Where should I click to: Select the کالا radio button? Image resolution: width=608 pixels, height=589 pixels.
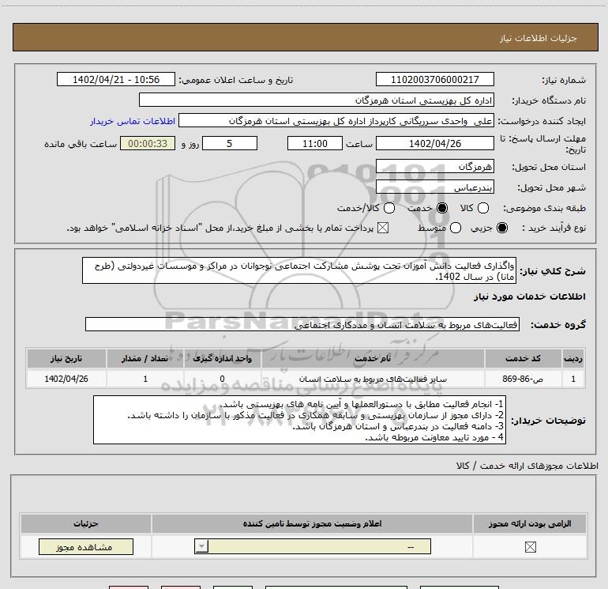483,208
